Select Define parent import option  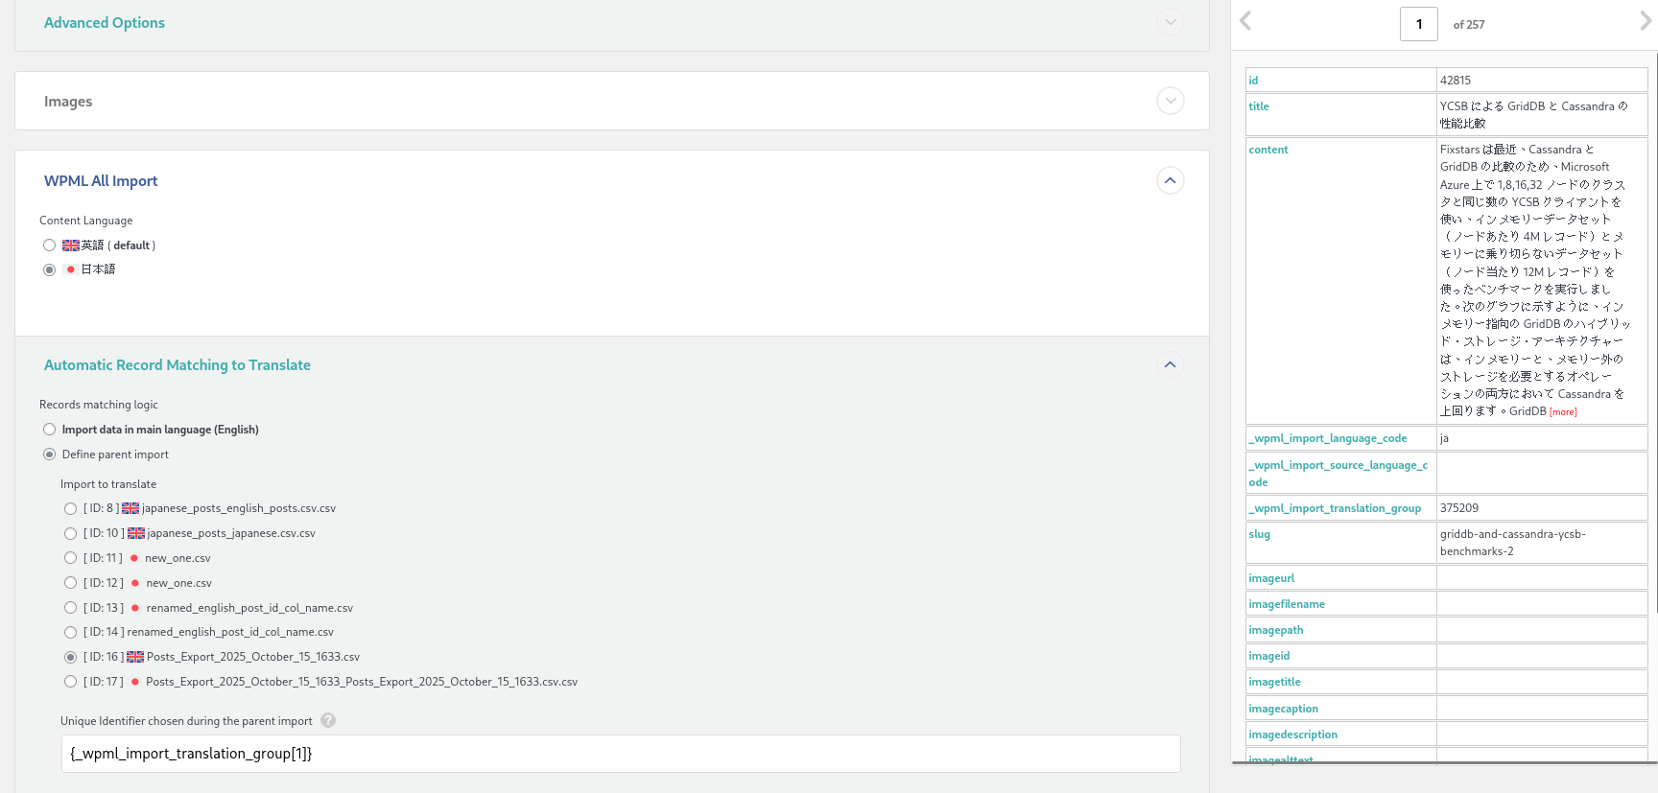pos(50,455)
